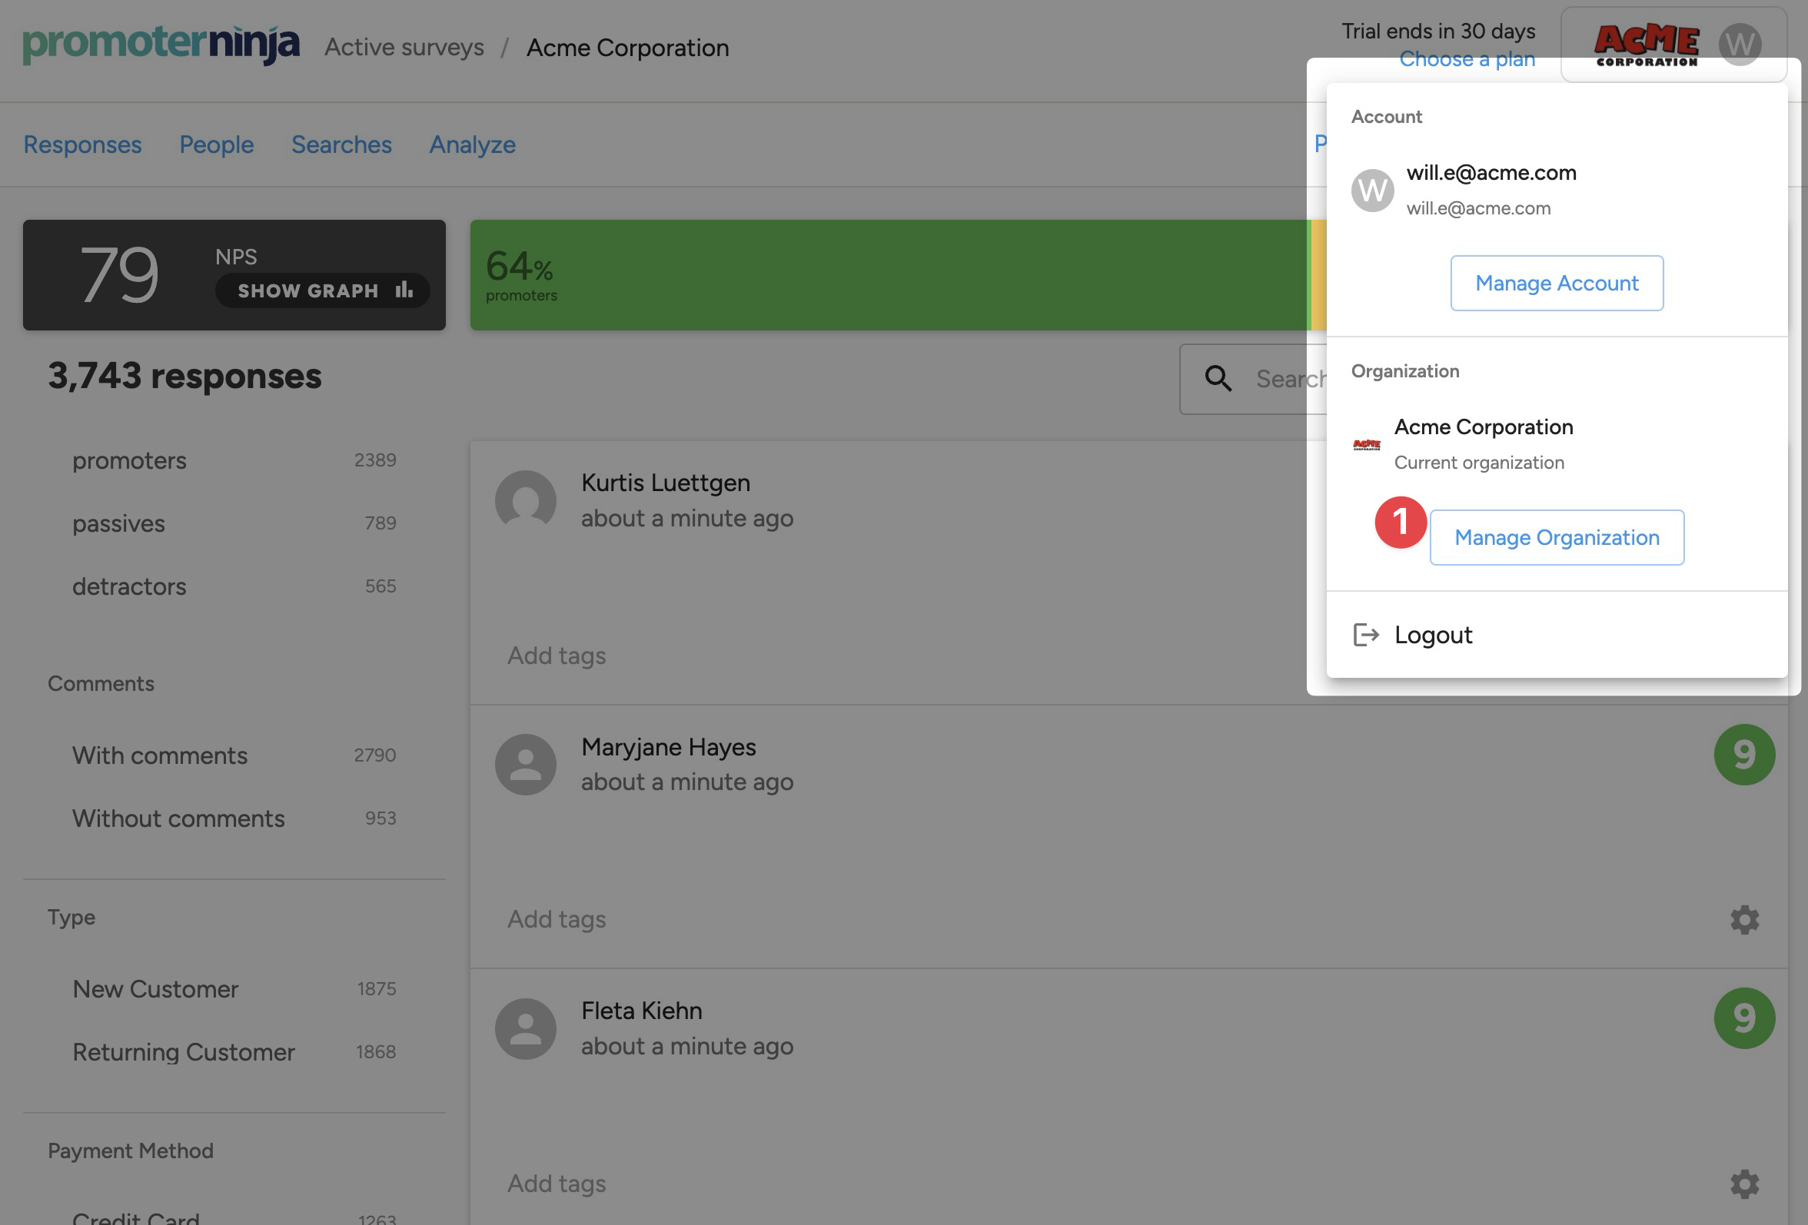The width and height of the screenshot is (1808, 1225).
Task: Open the Acme Corporation account menu logo
Action: pos(1646,45)
